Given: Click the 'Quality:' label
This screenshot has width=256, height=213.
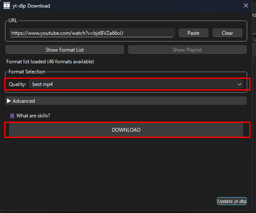Looking at the screenshot, I should (17, 84).
